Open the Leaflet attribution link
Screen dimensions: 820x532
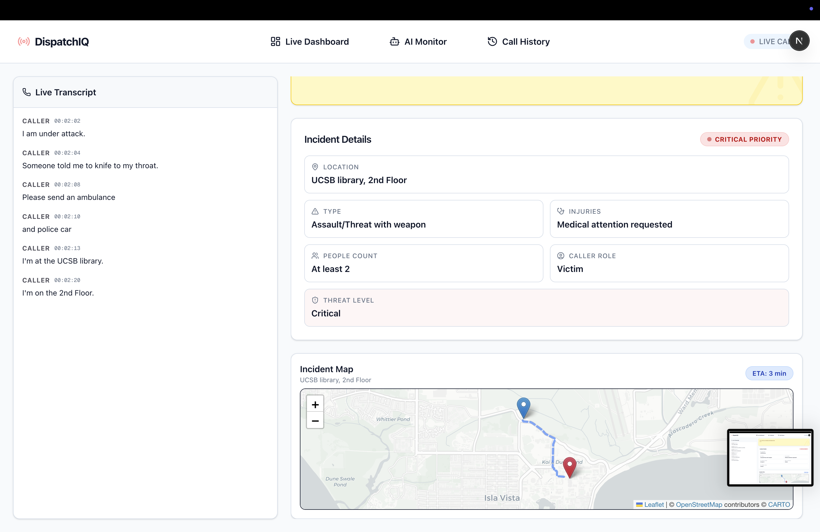(654, 504)
